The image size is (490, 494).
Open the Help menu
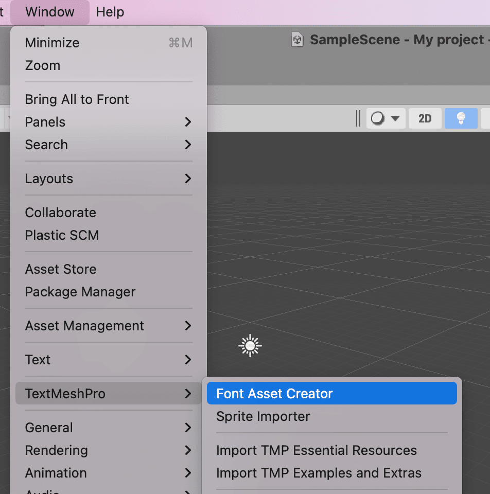pyautogui.click(x=110, y=12)
